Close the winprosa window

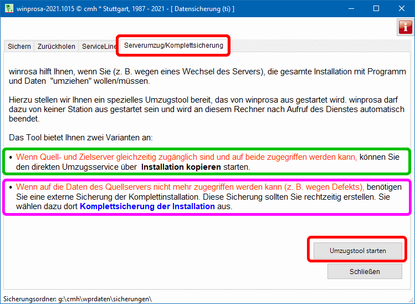point(402,9)
